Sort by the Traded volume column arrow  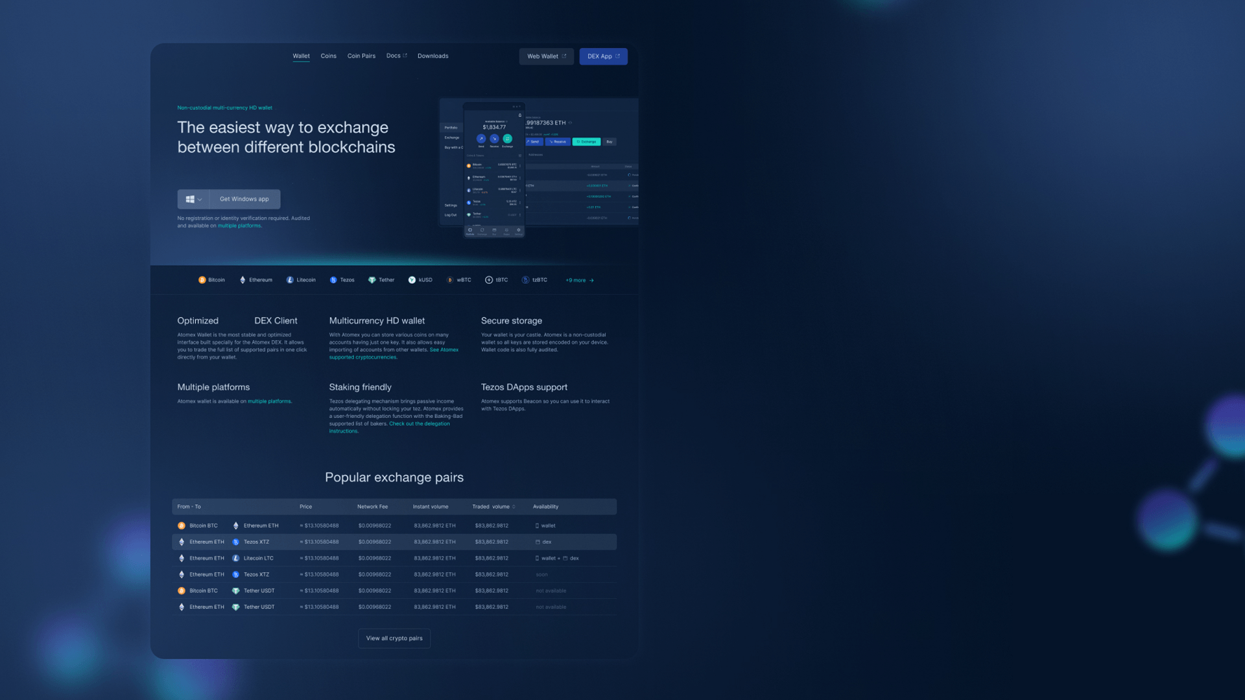pyautogui.click(x=514, y=507)
